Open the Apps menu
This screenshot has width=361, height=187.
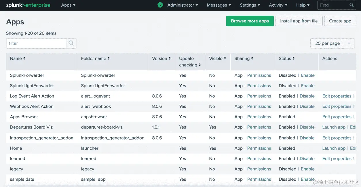[x=68, y=5]
